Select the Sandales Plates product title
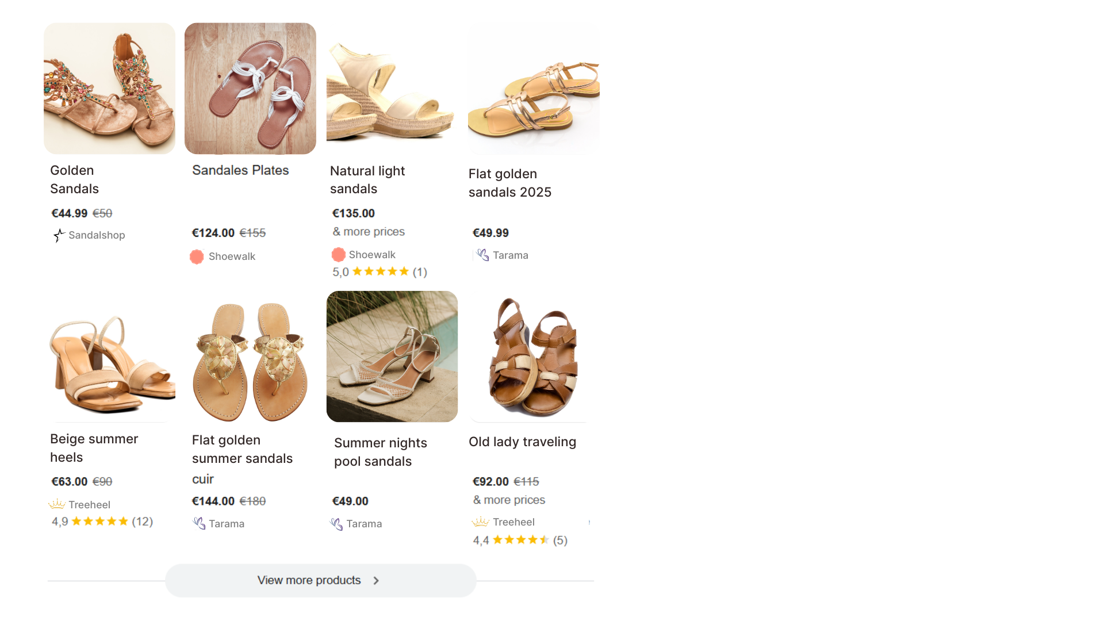Screen dimensions: 1104x621 pos(240,170)
